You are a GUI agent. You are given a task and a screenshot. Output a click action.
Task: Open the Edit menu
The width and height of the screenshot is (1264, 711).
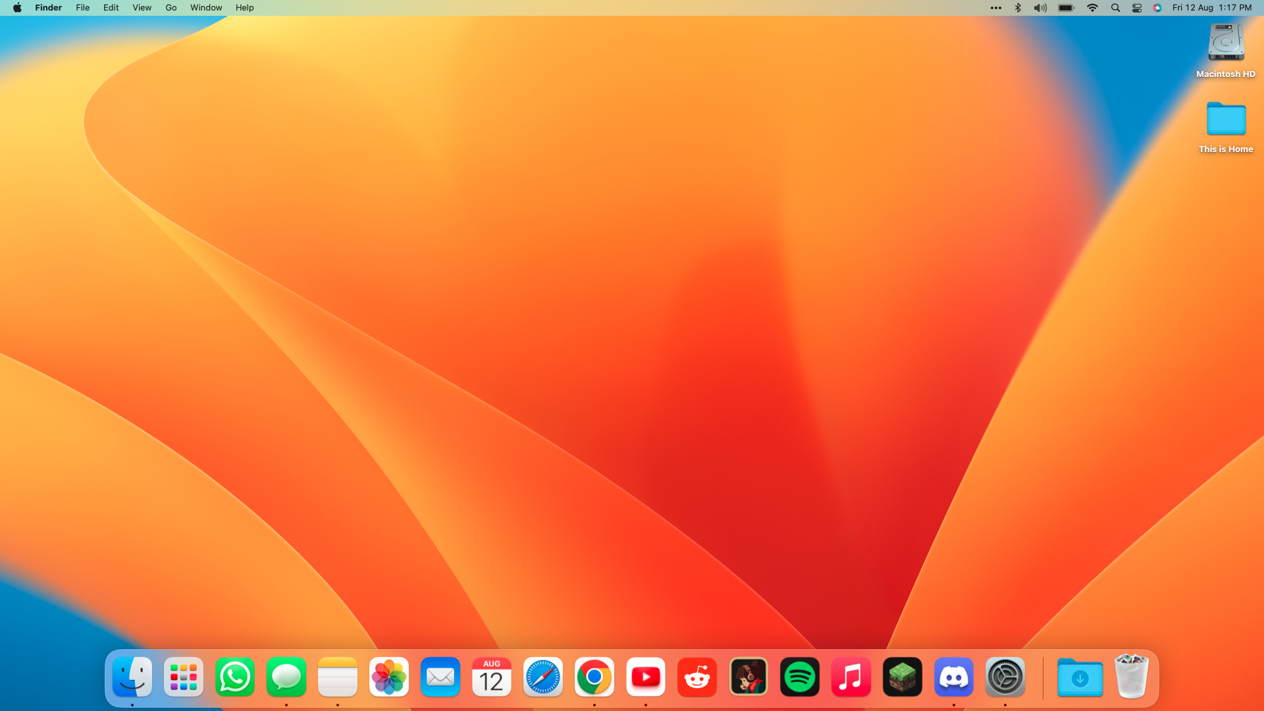coord(111,8)
